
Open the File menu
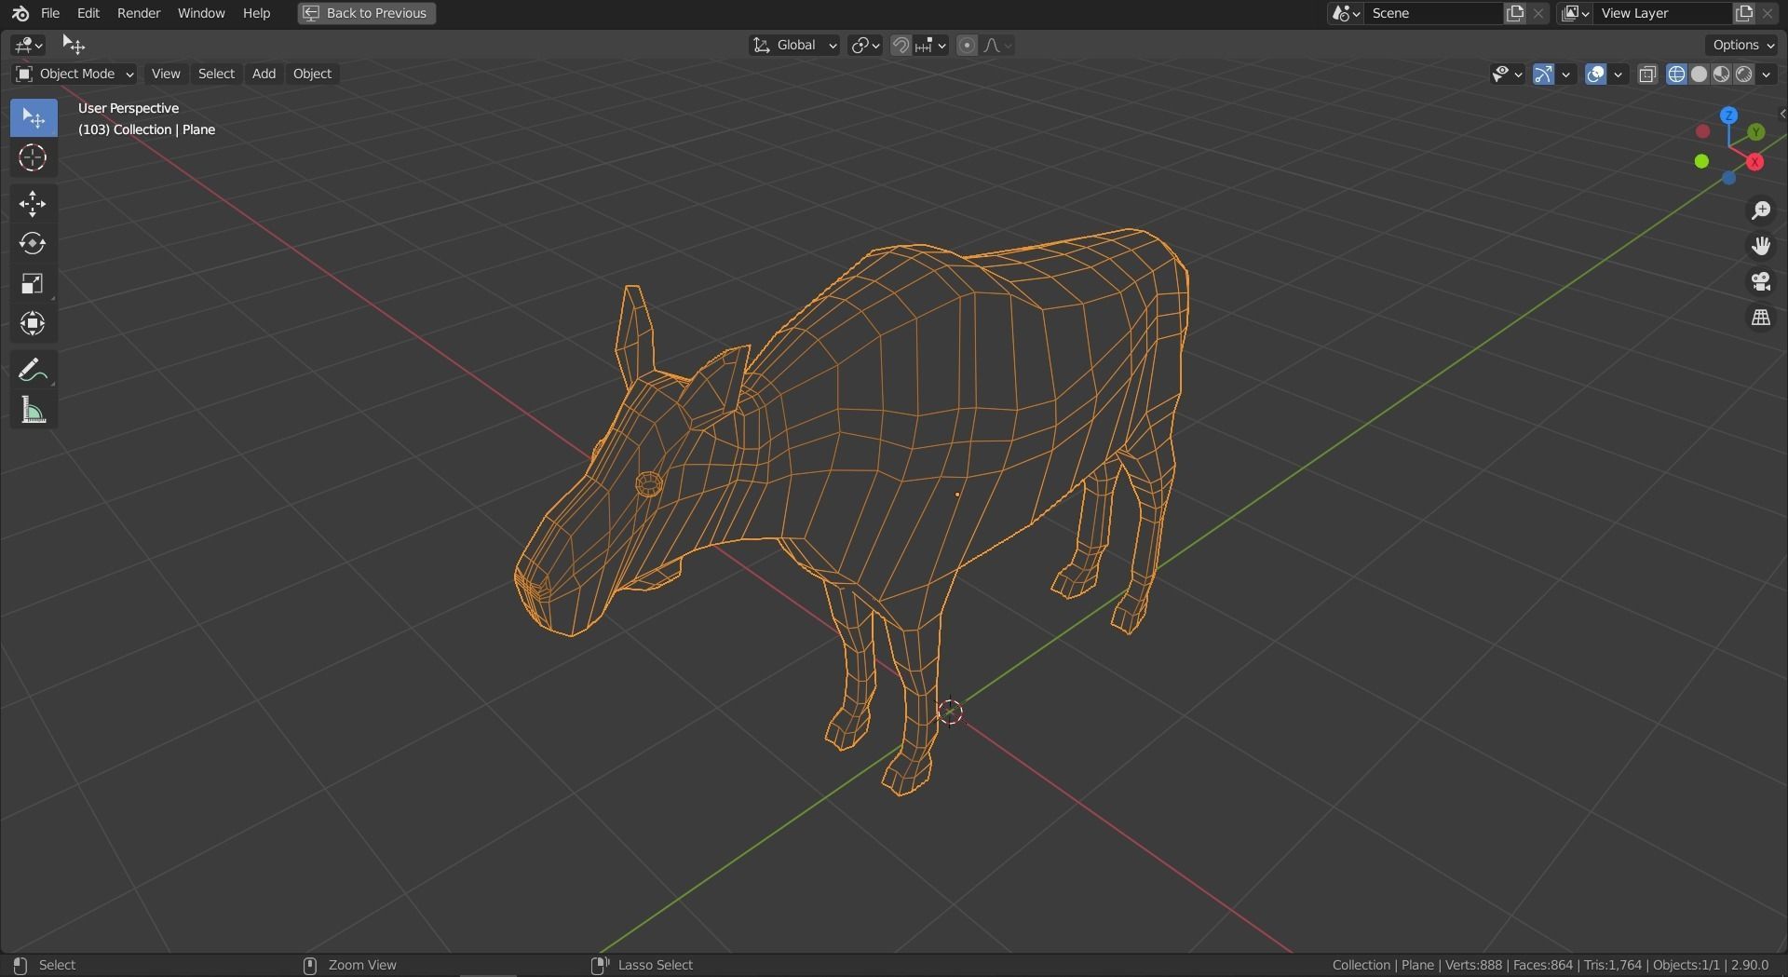[x=50, y=13]
